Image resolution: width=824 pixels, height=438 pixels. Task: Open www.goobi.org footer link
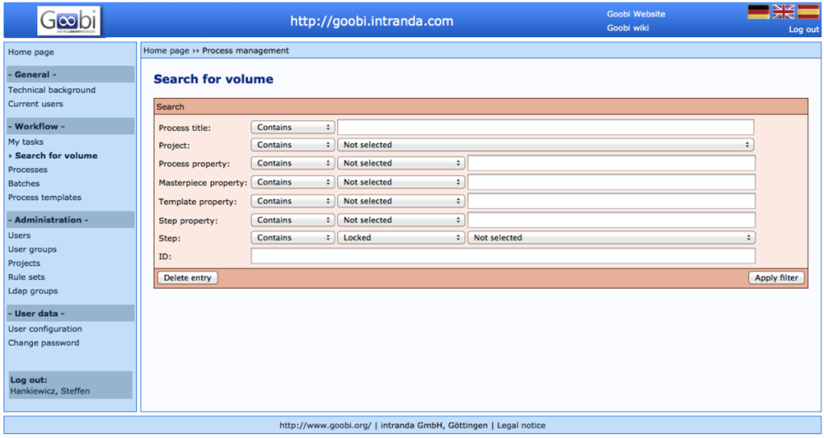(x=325, y=425)
